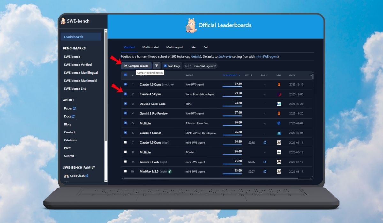The width and height of the screenshot is (383, 223).
Task: Select Leaderboards in the sidebar
Action: [x=81, y=37]
